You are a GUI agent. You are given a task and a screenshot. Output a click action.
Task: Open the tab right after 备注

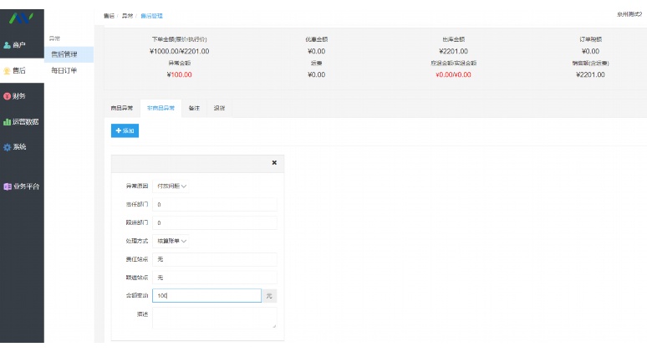[x=219, y=108]
